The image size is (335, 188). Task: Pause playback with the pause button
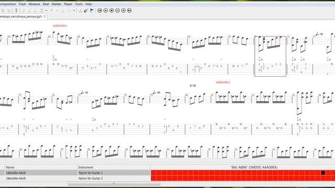117,10
